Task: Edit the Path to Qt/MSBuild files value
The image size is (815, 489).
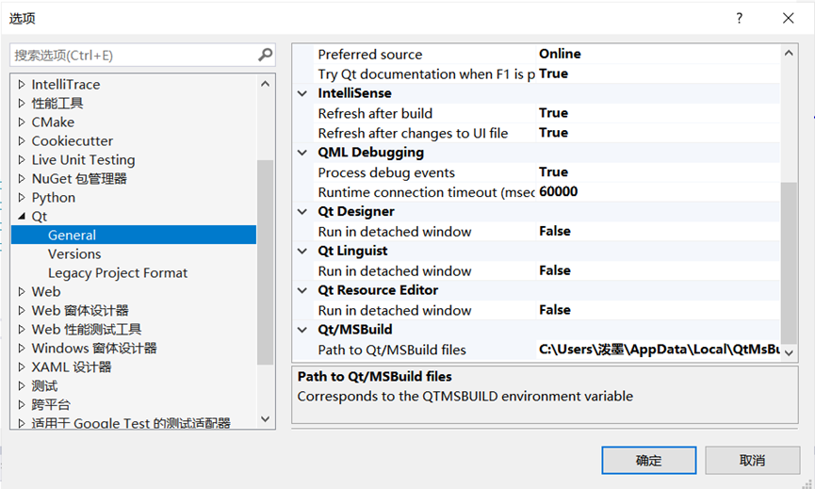Action: tap(658, 350)
